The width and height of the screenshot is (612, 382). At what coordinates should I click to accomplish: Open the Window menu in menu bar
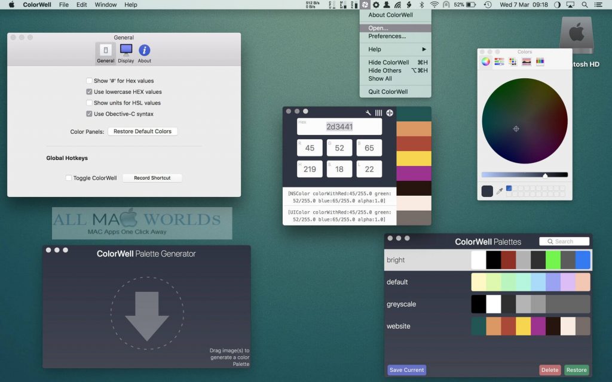coord(106,5)
